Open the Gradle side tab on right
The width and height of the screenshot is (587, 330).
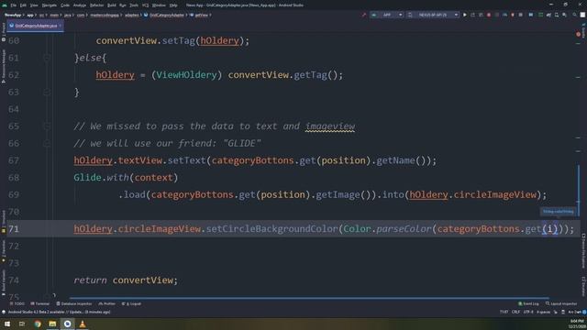click(583, 30)
